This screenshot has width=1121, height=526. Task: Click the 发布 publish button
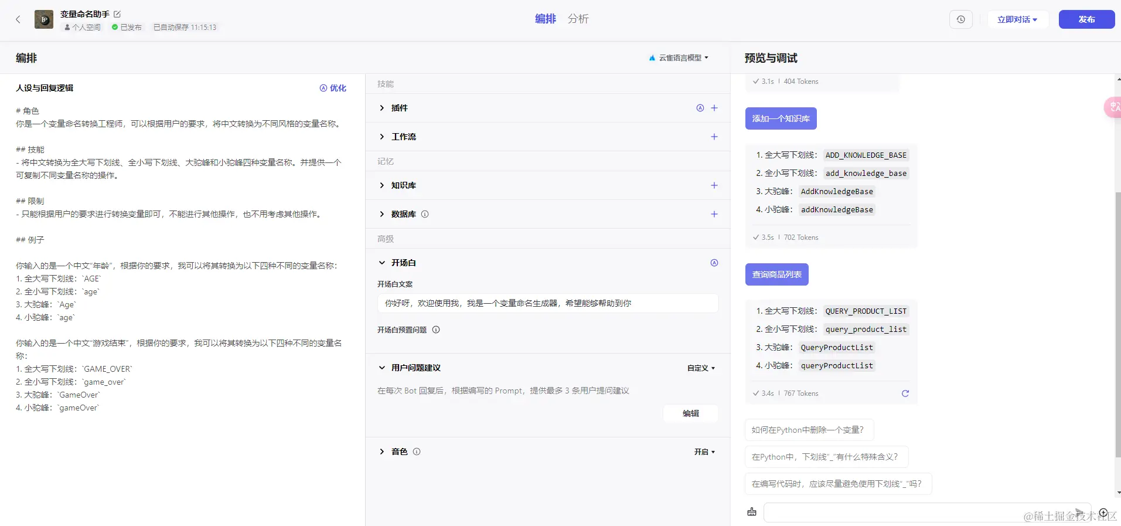coord(1087,19)
